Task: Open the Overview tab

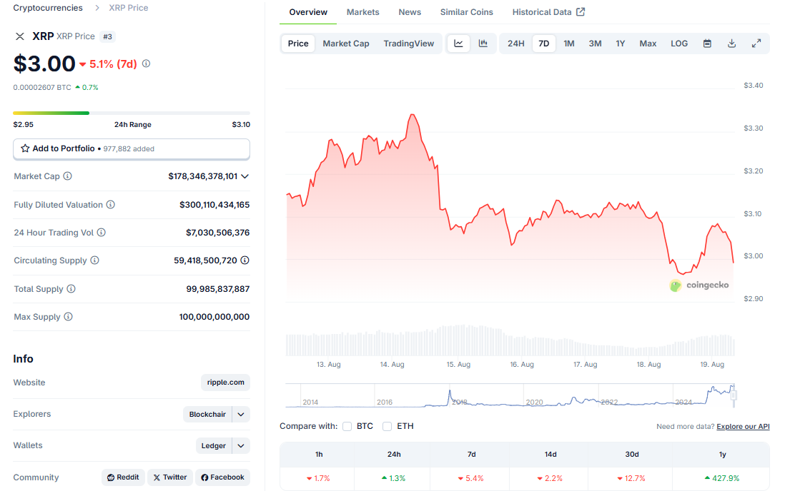Action: [308, 12]
